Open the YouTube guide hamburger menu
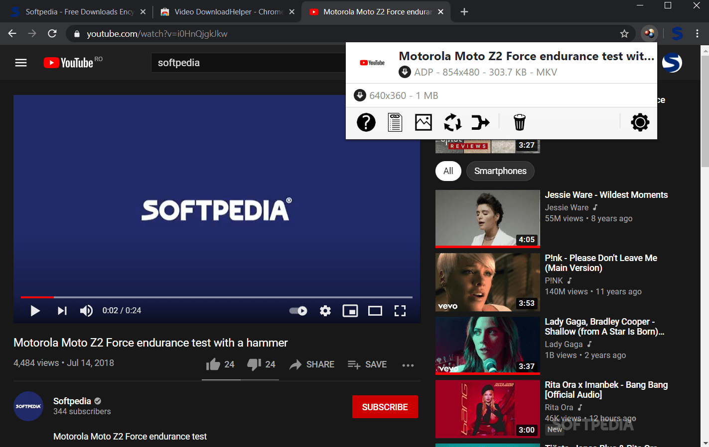This screenshot has width=709, height=447. click(20, 63)
